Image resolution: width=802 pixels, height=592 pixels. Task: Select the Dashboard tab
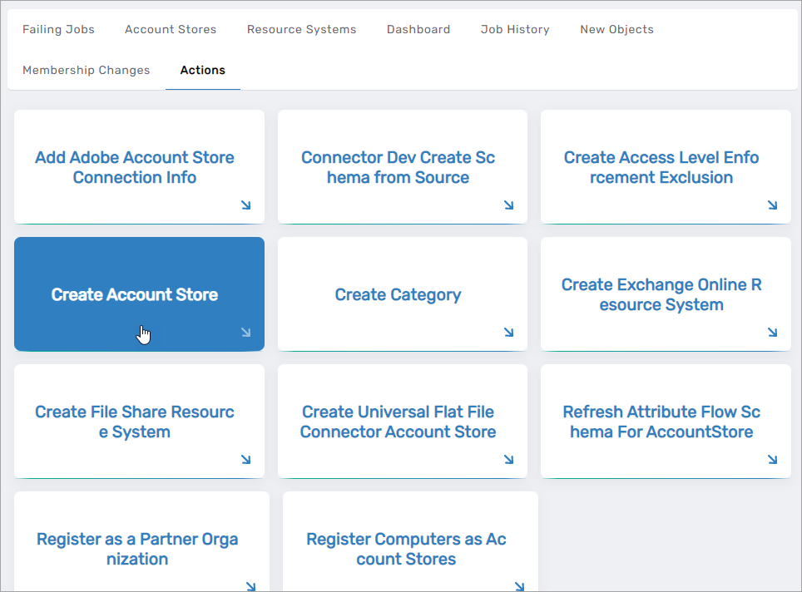click(418, 29)
